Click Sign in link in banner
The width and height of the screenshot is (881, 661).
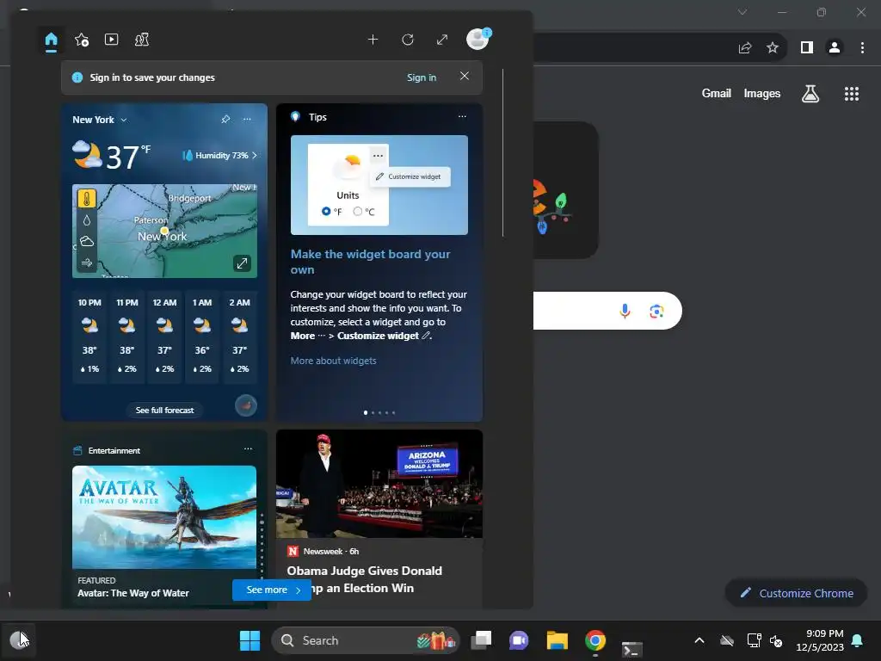coord(422,77)
